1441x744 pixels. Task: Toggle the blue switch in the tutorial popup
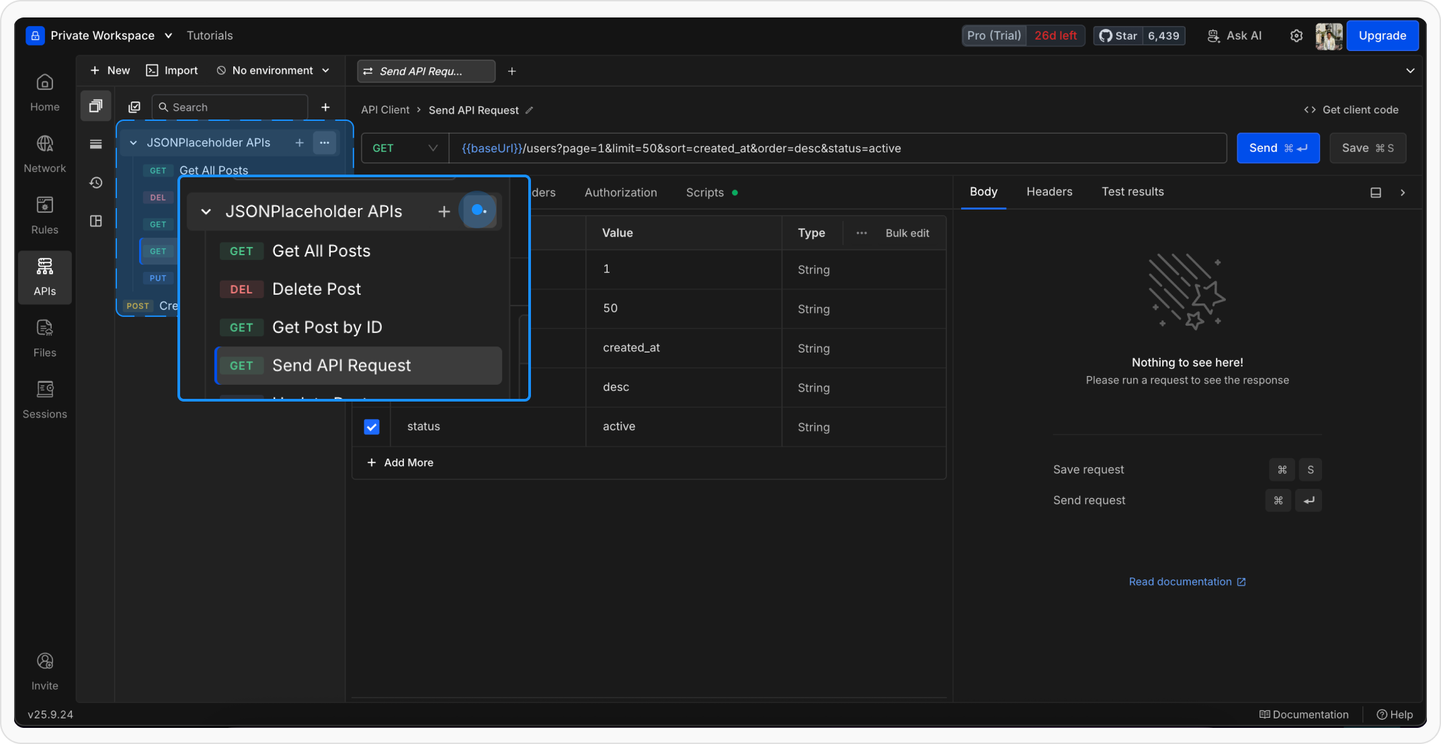[479, 210]
